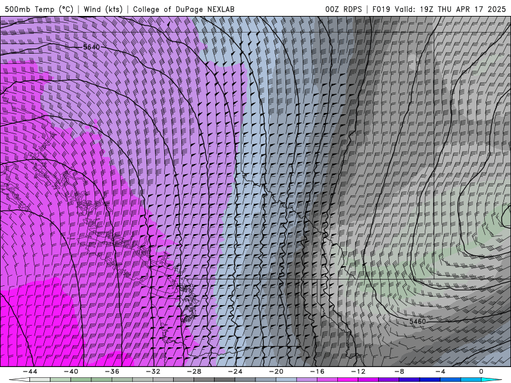Click the 'Wind (kts)' header label

click(x=103, y=9)
